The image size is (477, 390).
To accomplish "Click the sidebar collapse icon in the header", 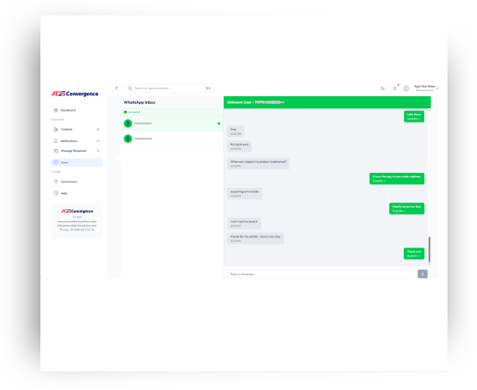I will click(117, 88).
